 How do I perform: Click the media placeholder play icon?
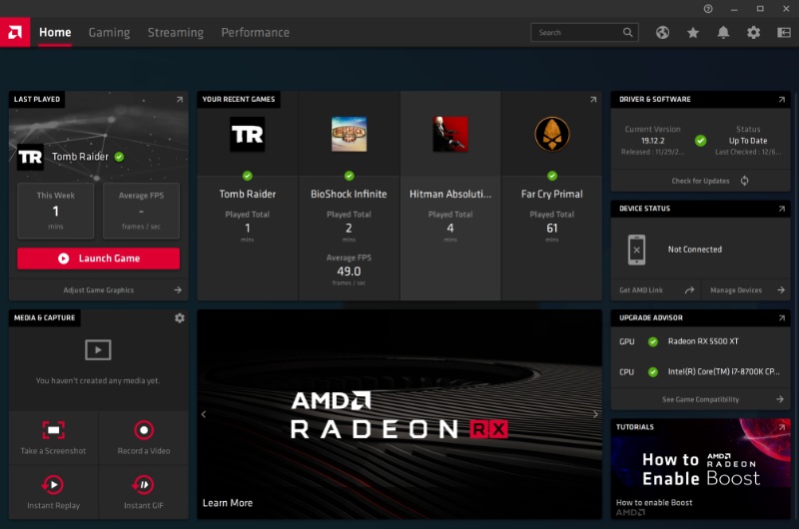click(x=98, y=349)
